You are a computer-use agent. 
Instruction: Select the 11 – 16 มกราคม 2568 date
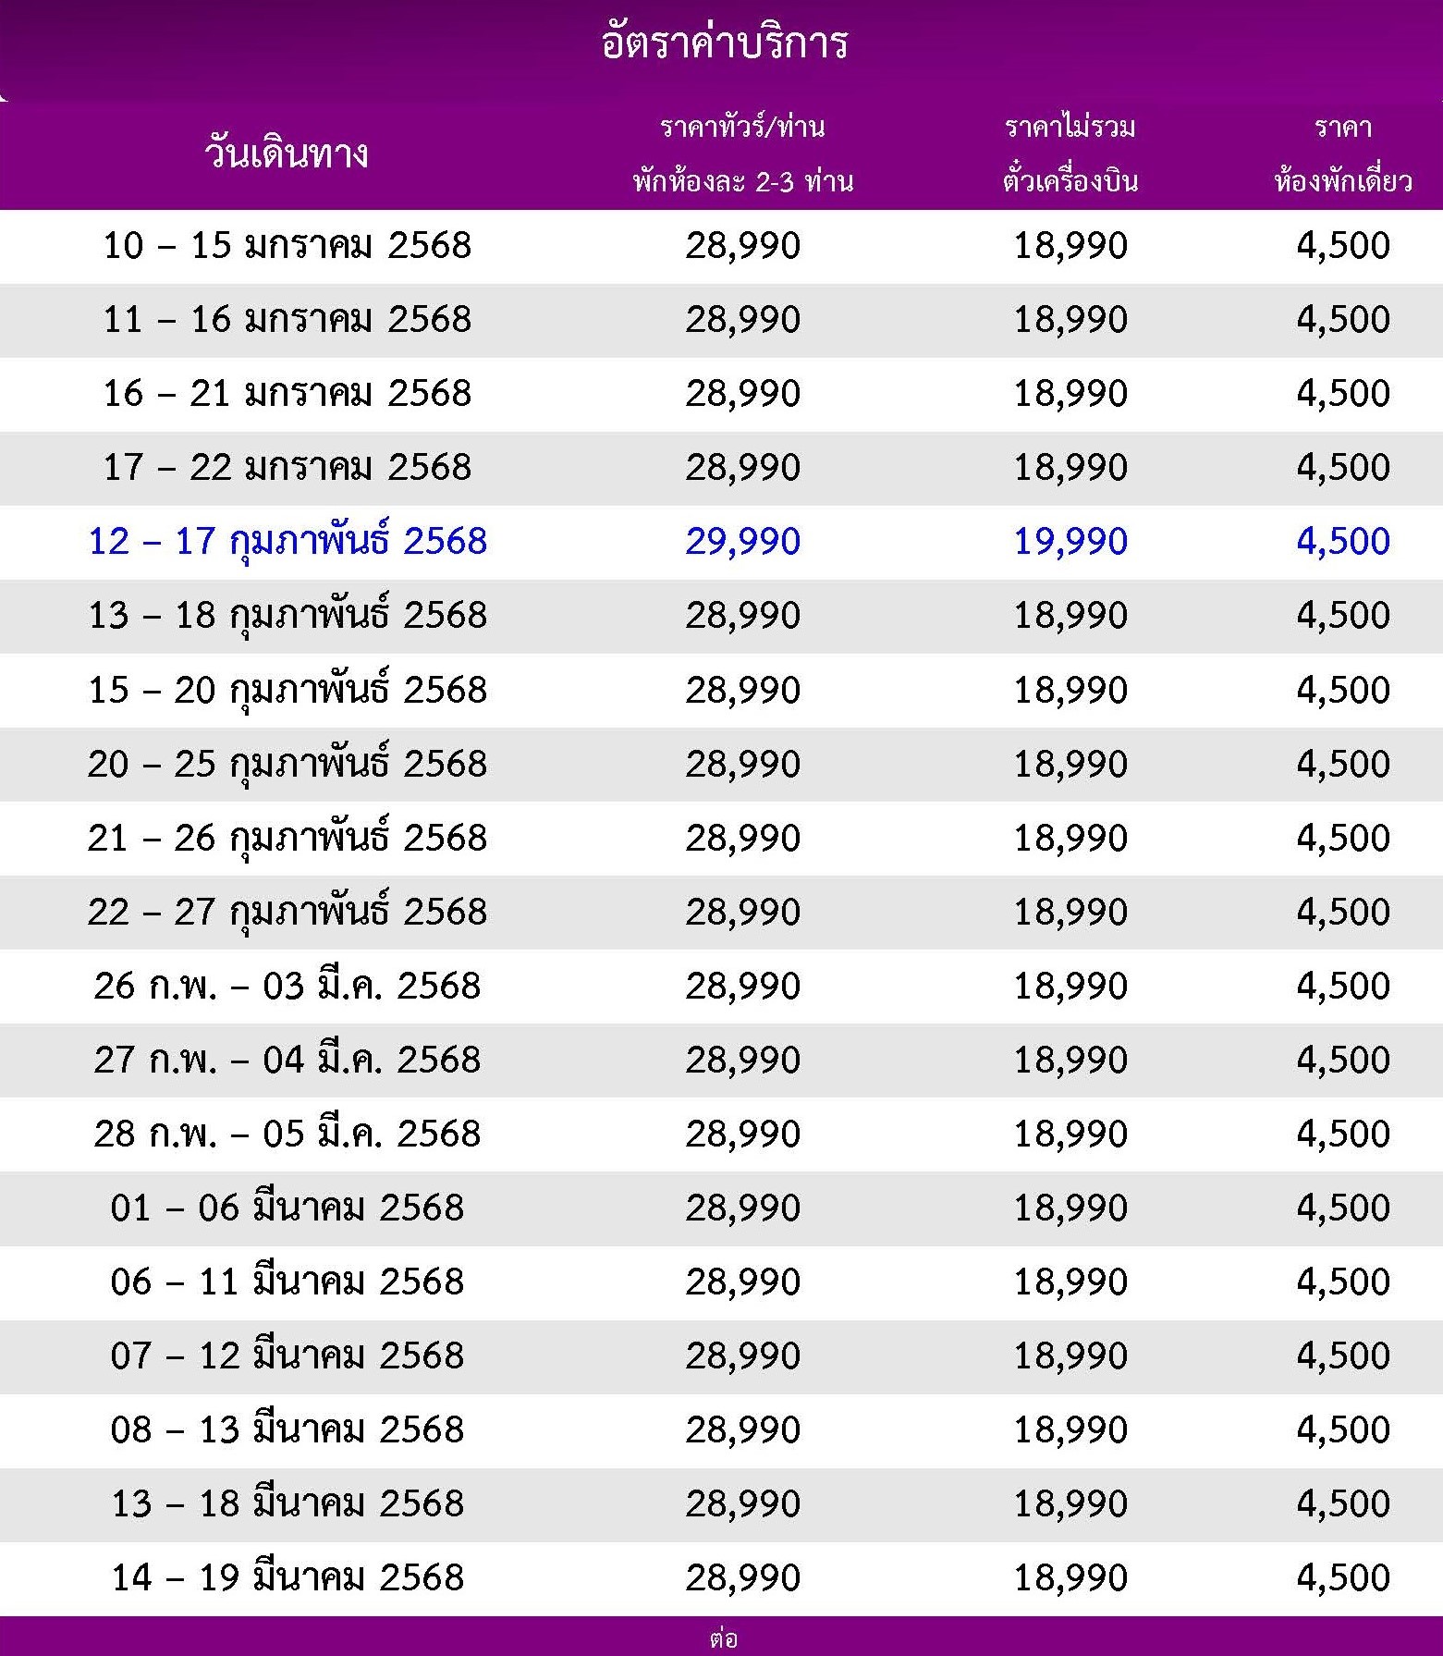(287, 320)
